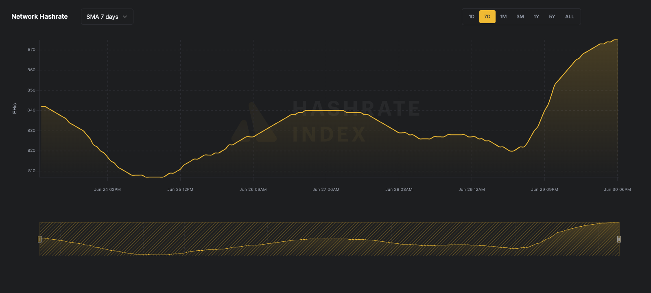The height and width of the screenshot is (293, 651).
Task: Click the Jun 26 09AM axis label
Action: (x=253, y=190)
